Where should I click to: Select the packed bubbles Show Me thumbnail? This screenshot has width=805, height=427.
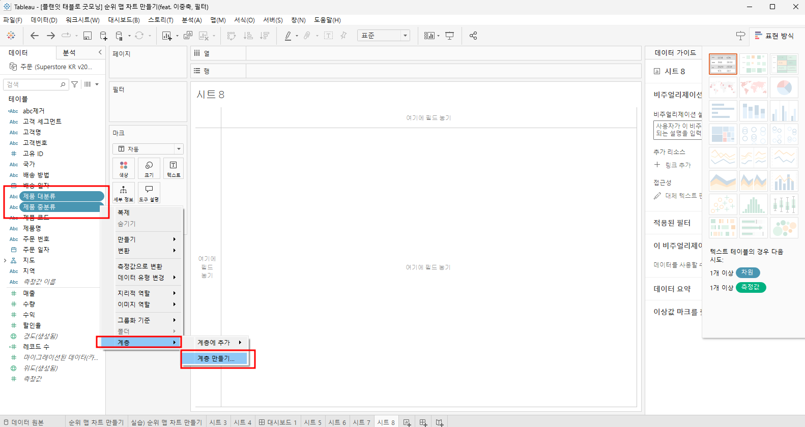784,228
